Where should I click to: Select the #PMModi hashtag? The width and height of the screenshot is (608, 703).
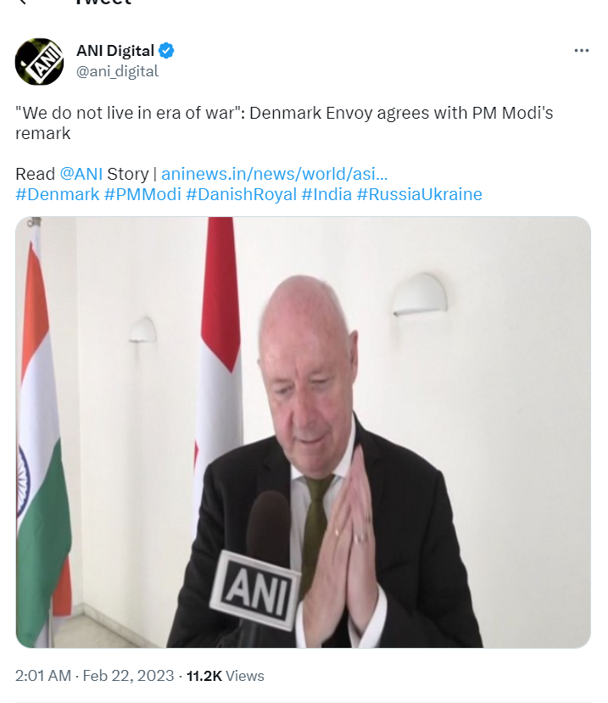pos(142,194)
